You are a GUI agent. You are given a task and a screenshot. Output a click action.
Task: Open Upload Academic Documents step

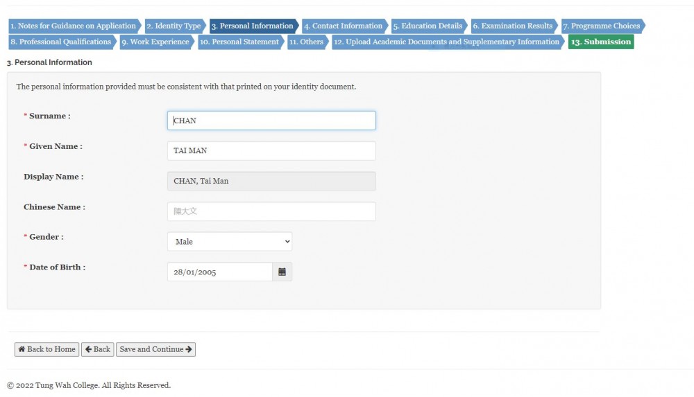448,42
